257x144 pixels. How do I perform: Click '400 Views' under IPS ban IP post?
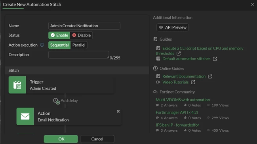(220, 131)
